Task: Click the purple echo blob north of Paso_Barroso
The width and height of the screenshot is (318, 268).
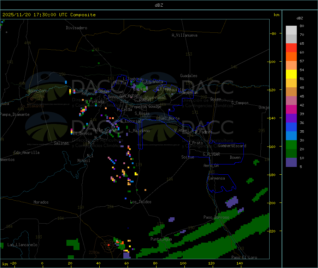Action: (x=232, y=202)
